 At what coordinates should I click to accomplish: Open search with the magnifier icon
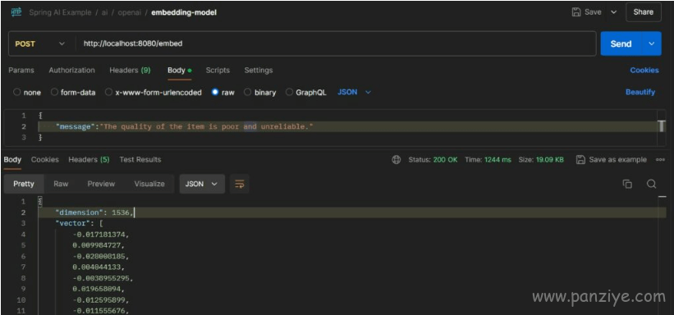pos(651,184)
